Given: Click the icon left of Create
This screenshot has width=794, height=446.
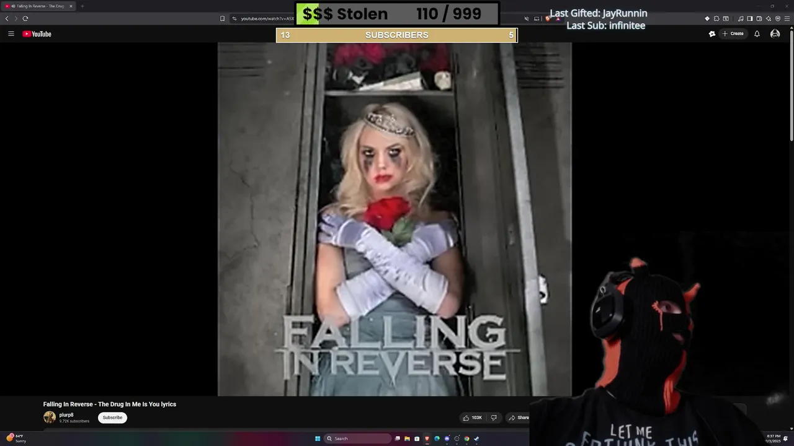Looking at the screenshot, I should [712, 33].
